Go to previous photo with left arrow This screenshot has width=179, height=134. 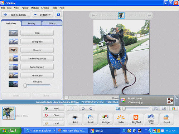click(x=93, y=15)
